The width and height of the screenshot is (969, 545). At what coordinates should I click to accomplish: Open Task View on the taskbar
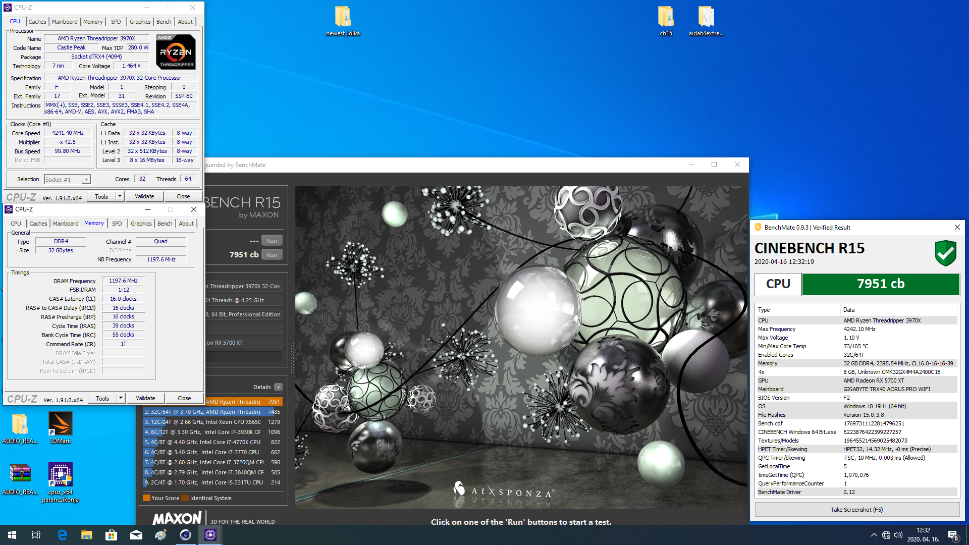tap(36, 535)
